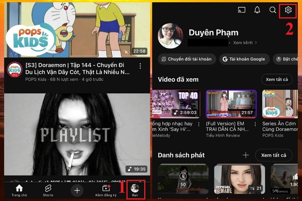Open options for tổng hợp nhạc hay video
The image size is (302, 201).
click(x=199, y=124)
